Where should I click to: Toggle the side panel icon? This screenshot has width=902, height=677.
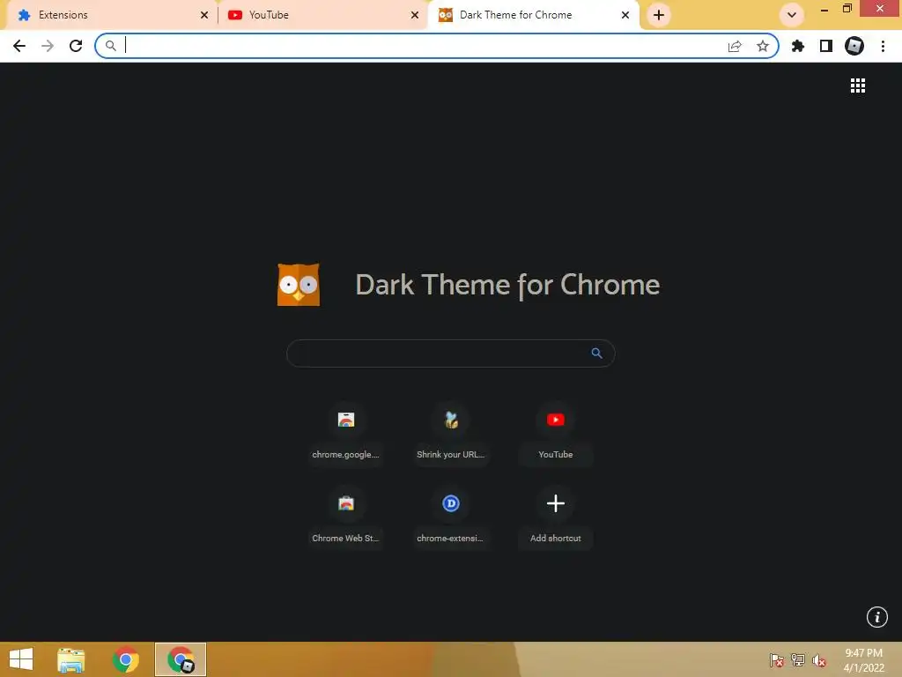tap(826, 46)
